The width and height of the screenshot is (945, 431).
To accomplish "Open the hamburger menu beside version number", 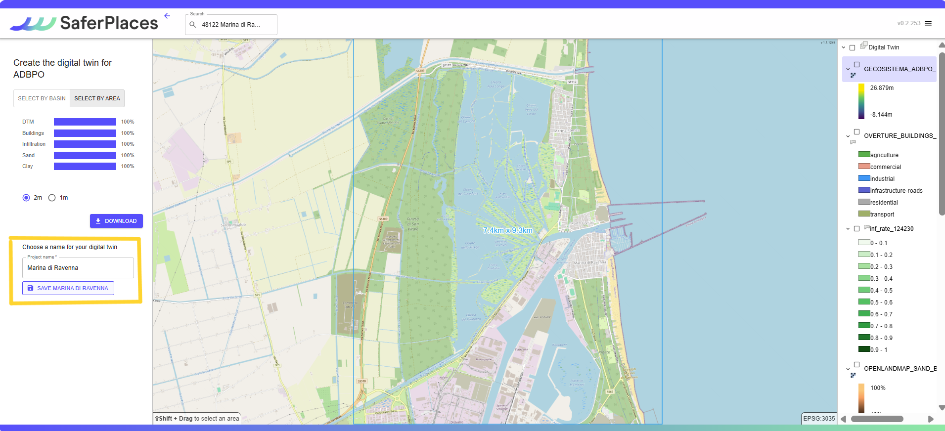I will [928, 23].
